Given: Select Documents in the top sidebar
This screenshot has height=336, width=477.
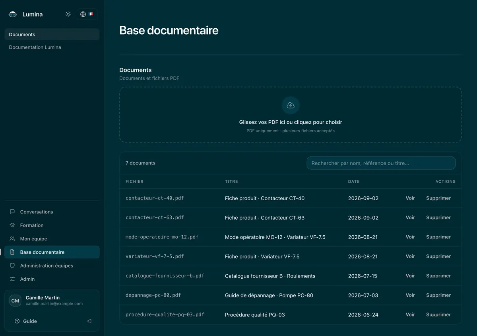Looking at the screenshot, I should pos(52,35).
